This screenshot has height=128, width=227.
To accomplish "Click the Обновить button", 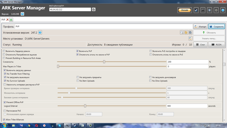I will 209,33.
